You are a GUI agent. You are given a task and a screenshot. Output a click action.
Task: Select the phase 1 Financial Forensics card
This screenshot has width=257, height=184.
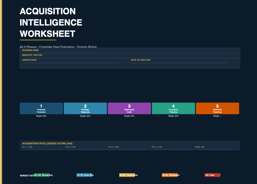tap(41, 108)
